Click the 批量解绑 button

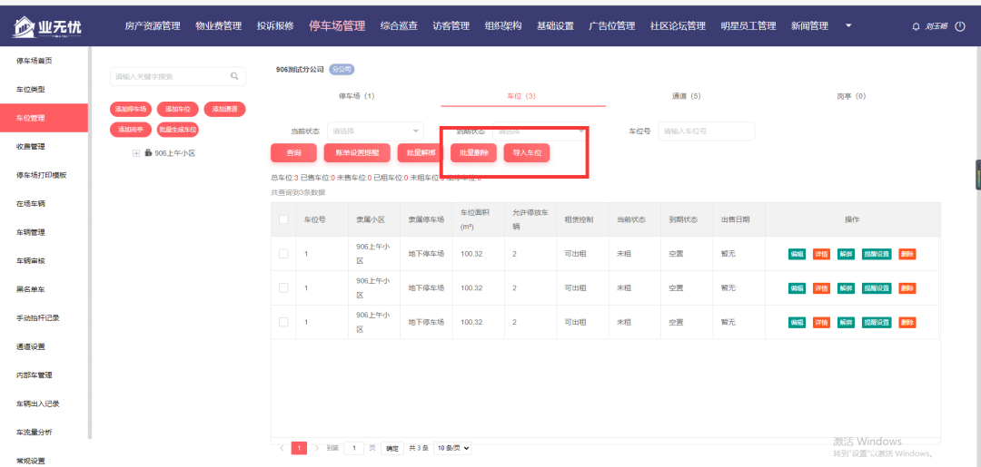tap(421, 153)
